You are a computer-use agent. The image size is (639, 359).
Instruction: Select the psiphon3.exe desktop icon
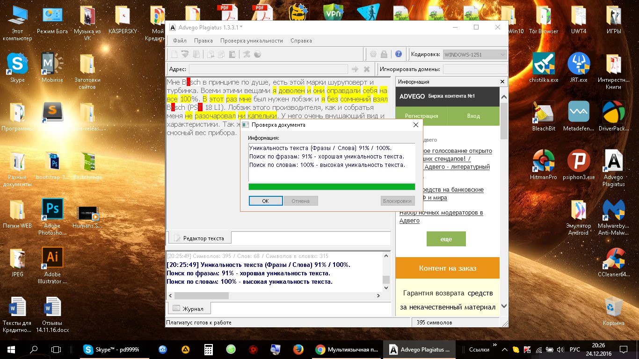(x=579, y=165)
